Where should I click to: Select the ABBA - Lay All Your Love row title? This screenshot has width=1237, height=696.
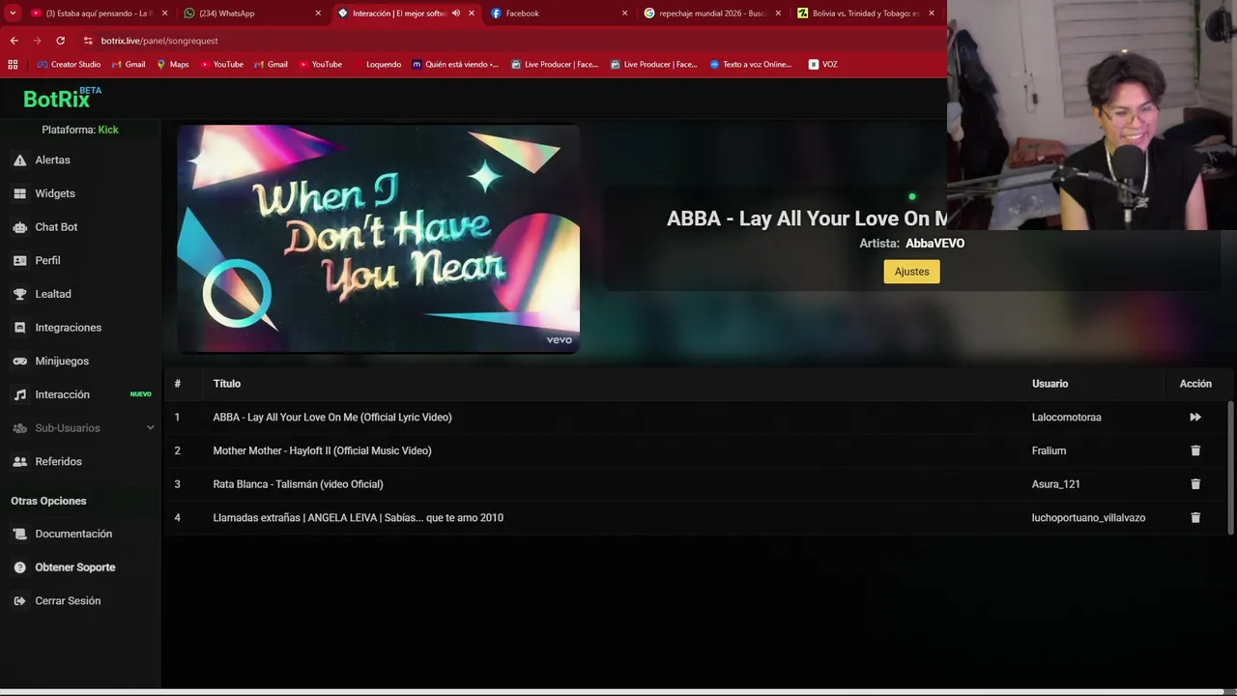click(x=332, y=418)
